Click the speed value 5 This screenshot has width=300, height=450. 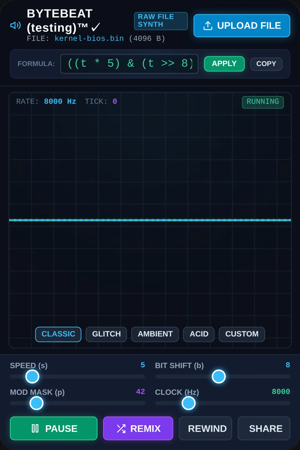pos(143,365)
